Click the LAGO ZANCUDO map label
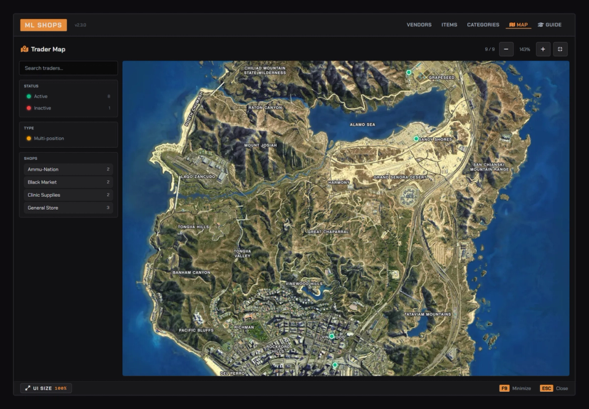 coord(198,177)
